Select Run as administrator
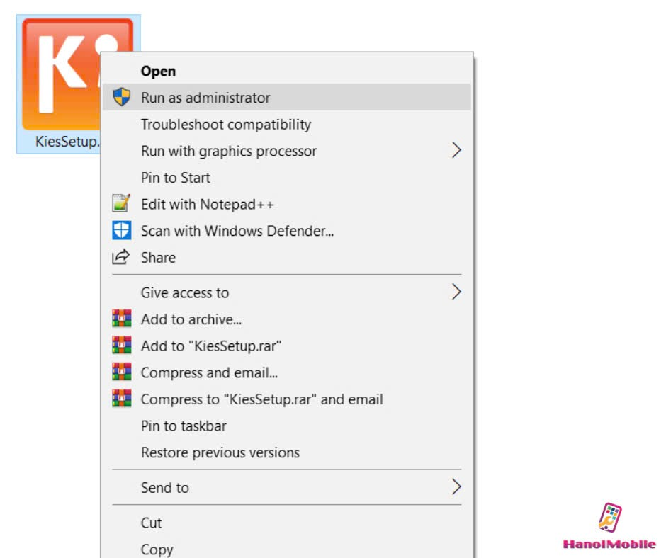This screenshot has height=558, width=666. (x=287, y=98)
